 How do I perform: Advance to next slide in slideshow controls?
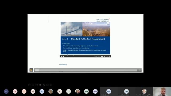tap(33, 85)
